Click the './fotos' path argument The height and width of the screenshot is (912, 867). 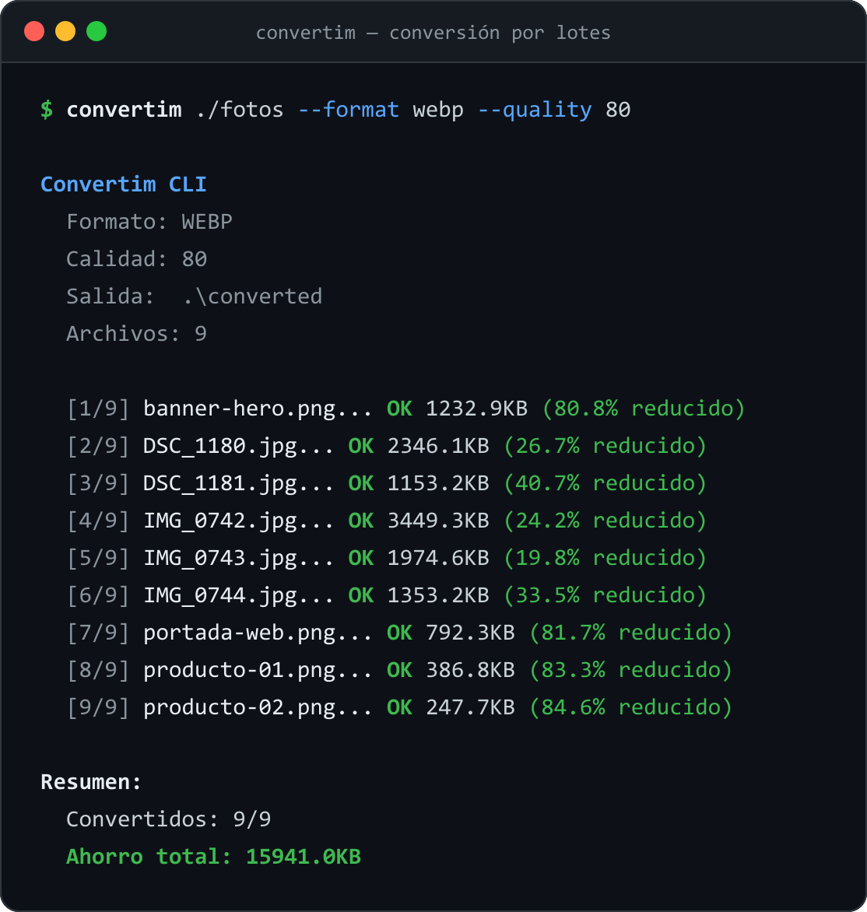pos(240,110)
